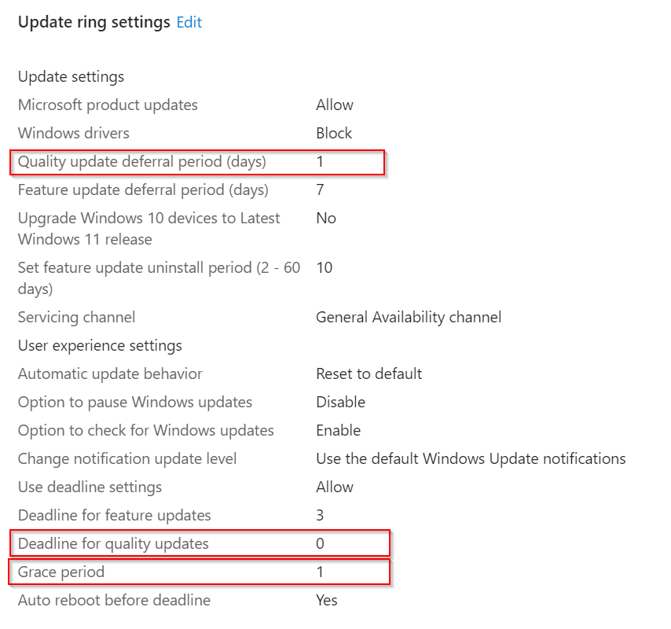
Task: Select the Auto reboot before deadline Yes value
Action: pos(326,600)
